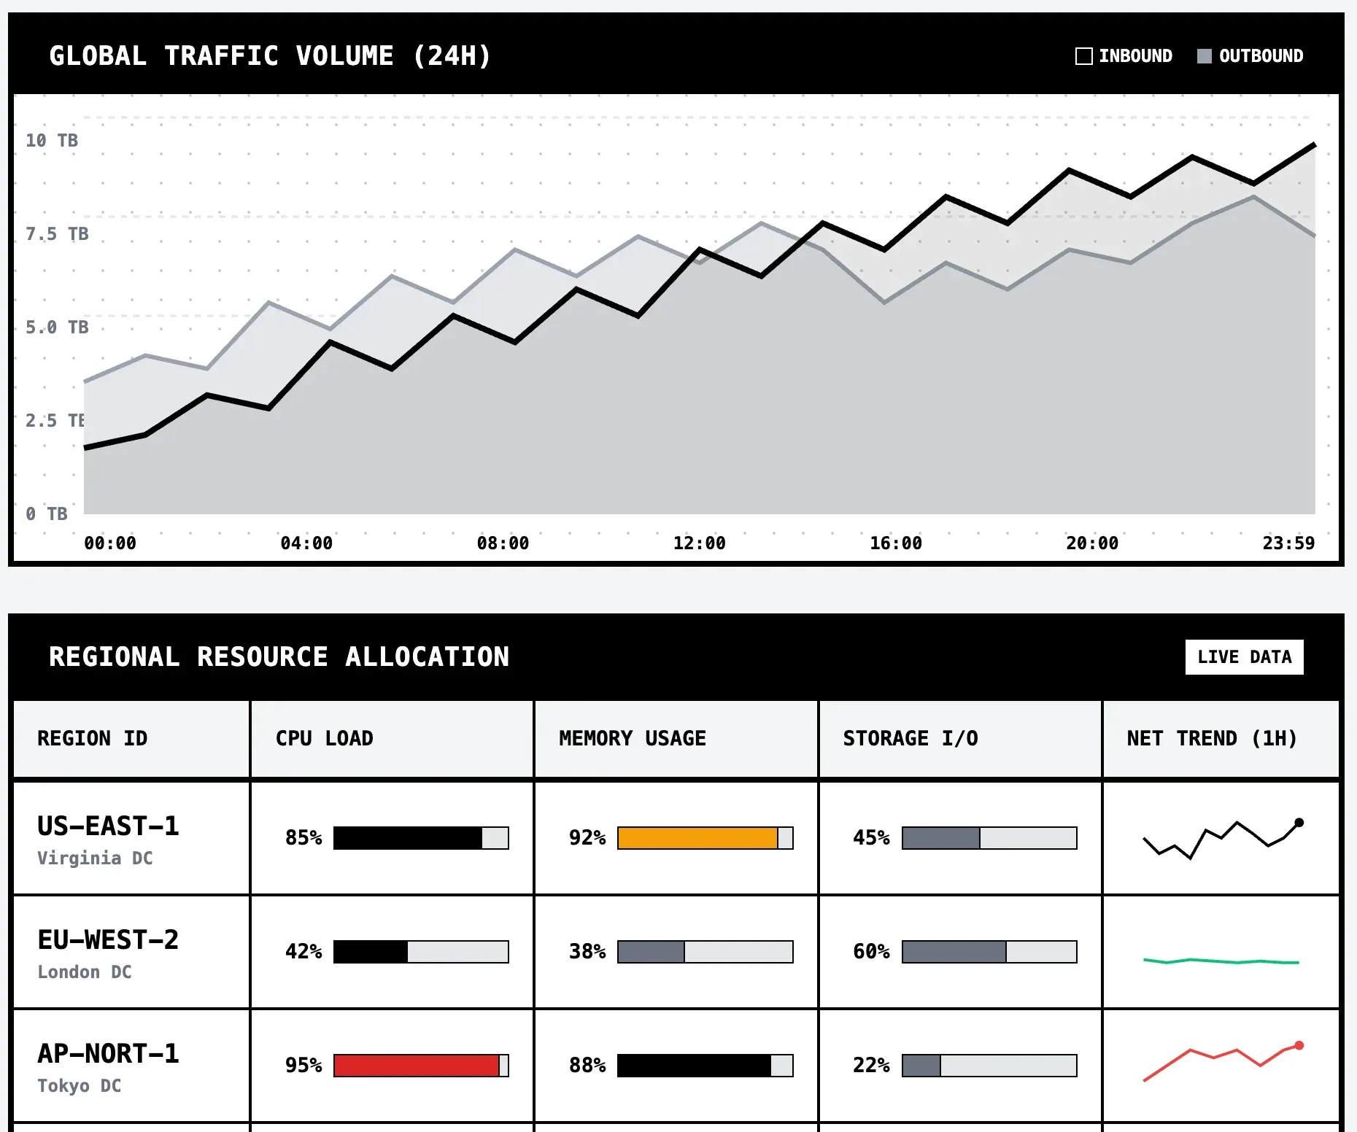
Task: Toggle the OUTBOUND legend swatch
Action: pyautogui.click(x=1205, y=56)
